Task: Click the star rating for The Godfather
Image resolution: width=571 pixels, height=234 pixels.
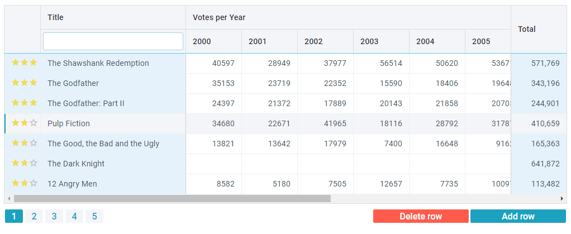Action: tap(24, 83)
